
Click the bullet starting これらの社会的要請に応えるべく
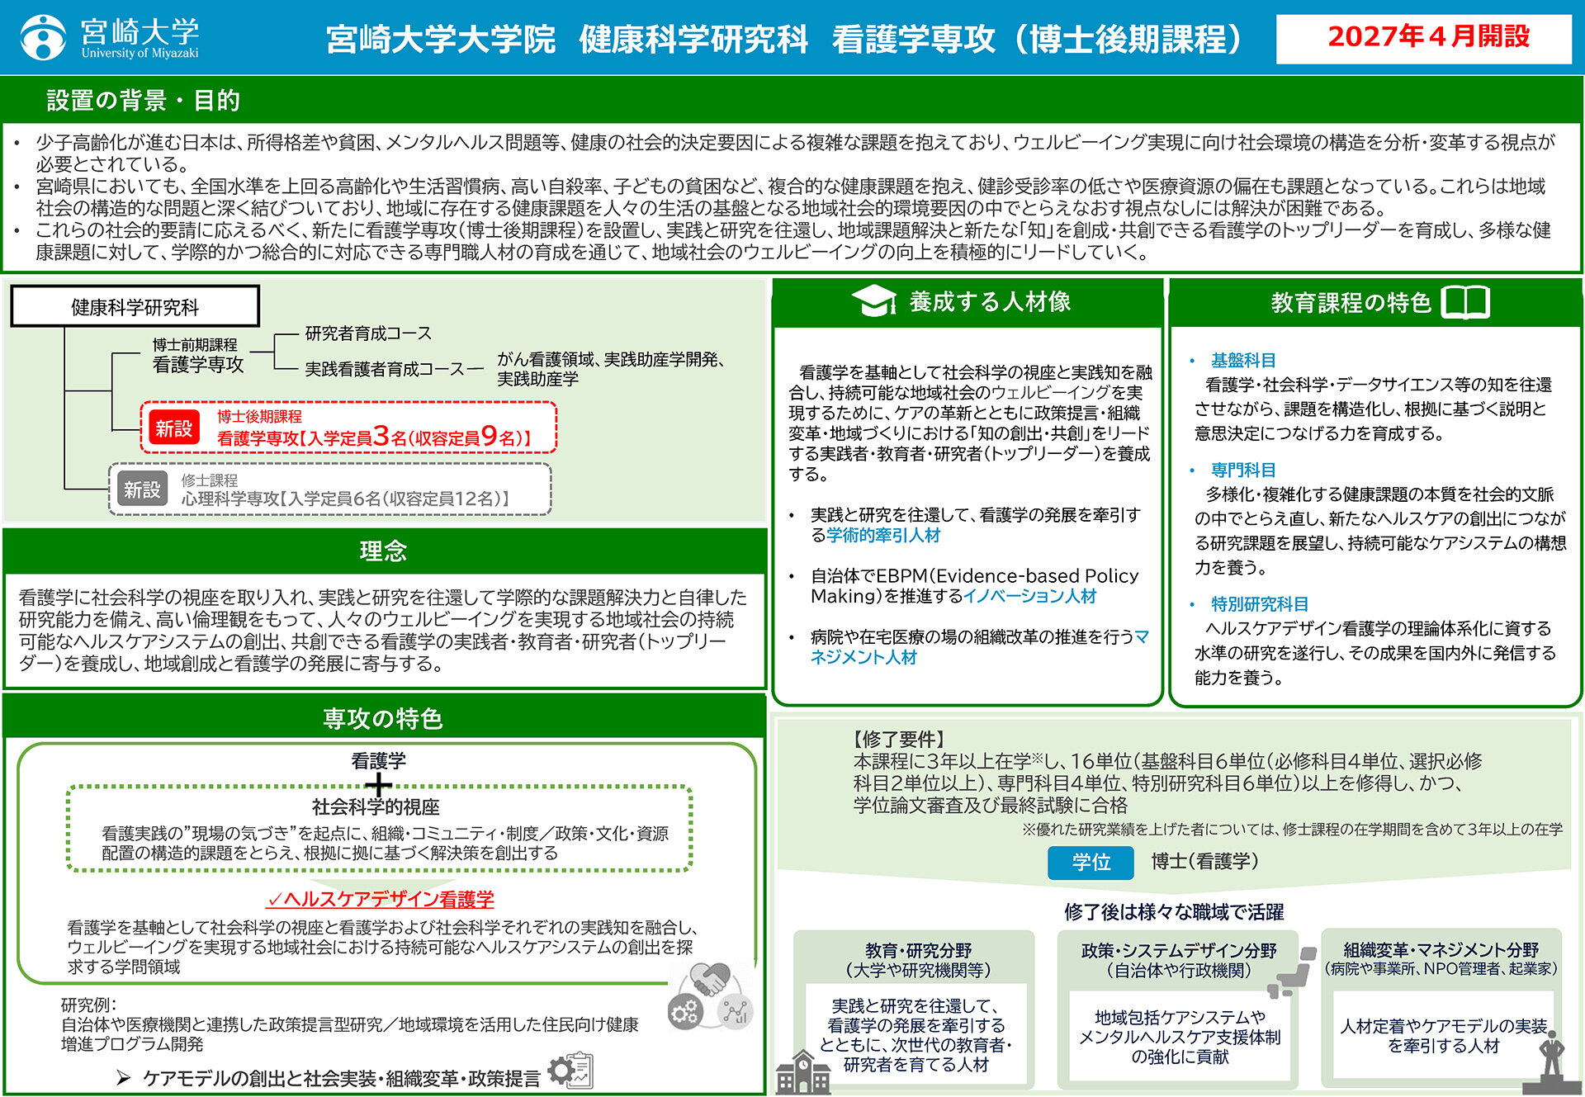pos(793,240)
